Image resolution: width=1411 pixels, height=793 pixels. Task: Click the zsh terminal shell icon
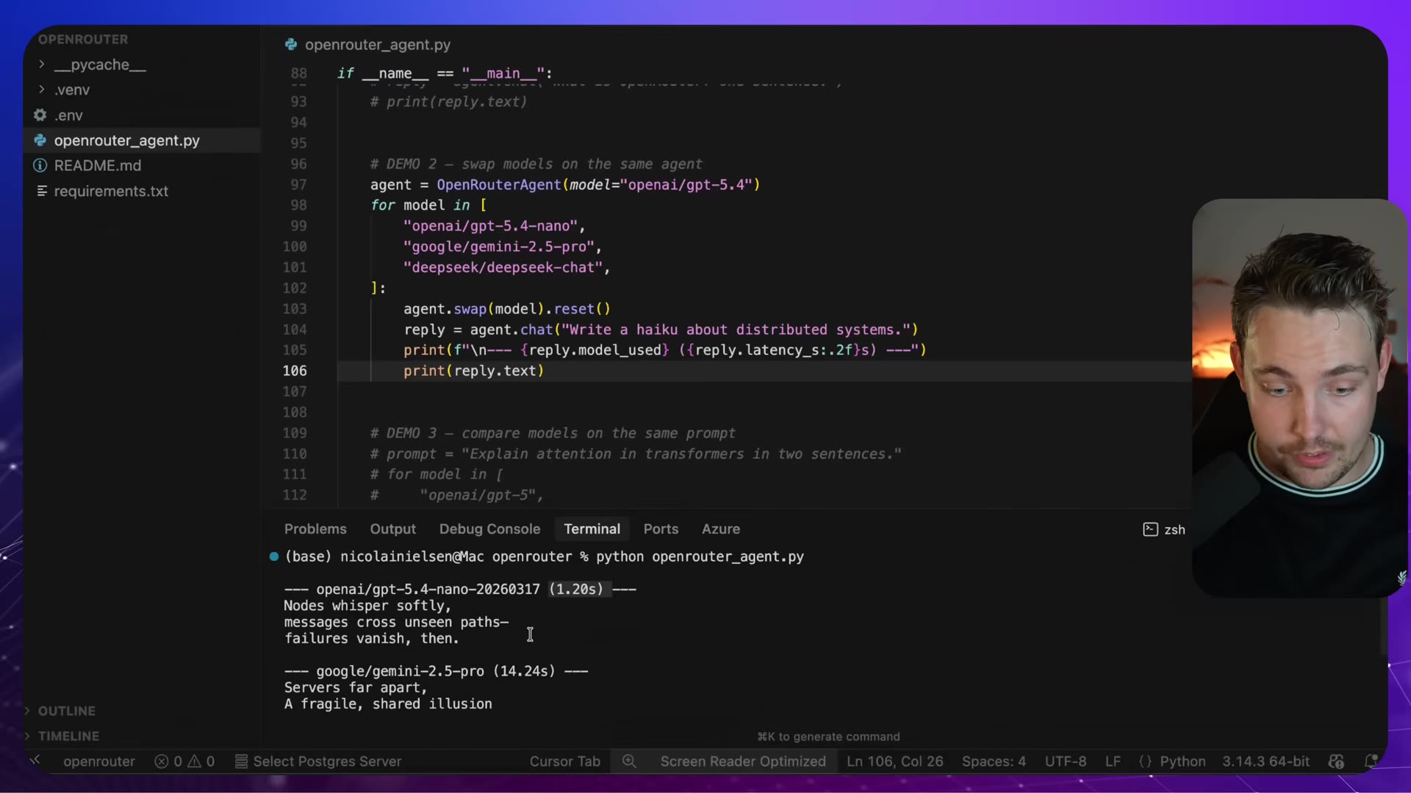tap(1150, 529)
